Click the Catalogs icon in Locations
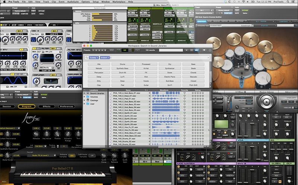The image size is (298, 185). click(88, 101)
